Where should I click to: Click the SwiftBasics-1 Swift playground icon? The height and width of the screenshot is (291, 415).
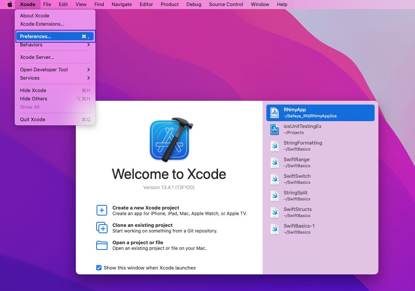[x=275, y=229]
